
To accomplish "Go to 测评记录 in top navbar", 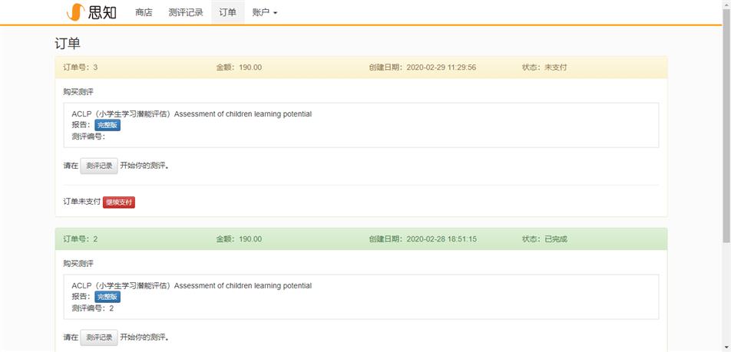I will (x=186, y=12).
